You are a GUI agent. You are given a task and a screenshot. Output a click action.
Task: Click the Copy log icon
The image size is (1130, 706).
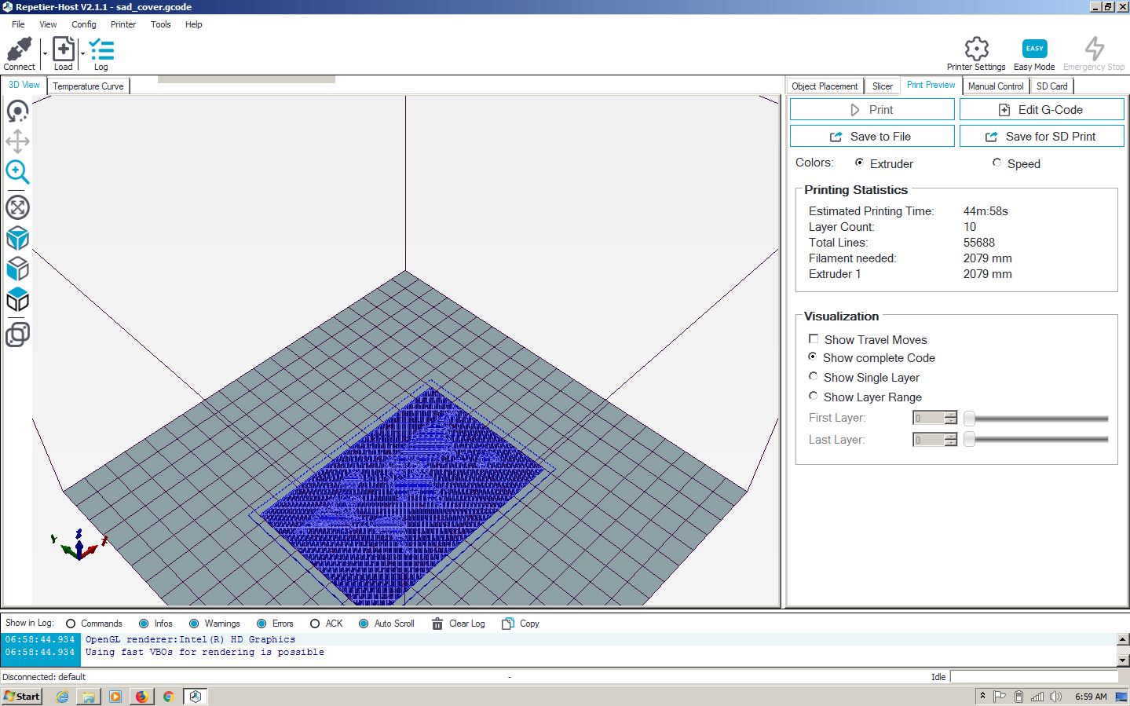click(x=508, y=624)
